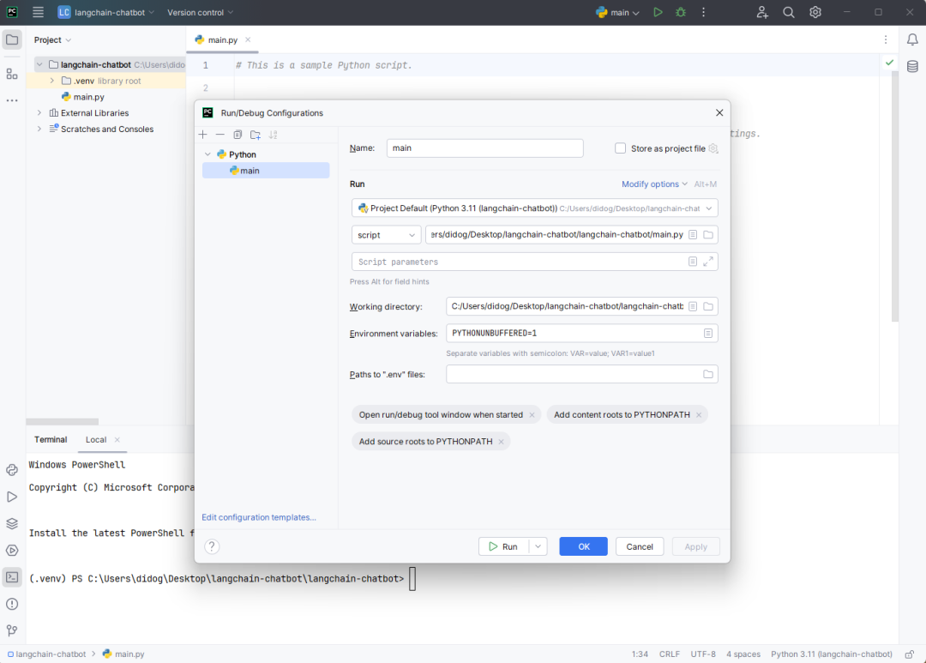Enable Store as project file checkbox
Screen dimensions: 926x663
620,148
